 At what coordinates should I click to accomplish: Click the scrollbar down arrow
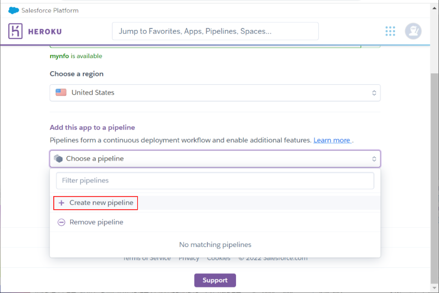point(434,288)
